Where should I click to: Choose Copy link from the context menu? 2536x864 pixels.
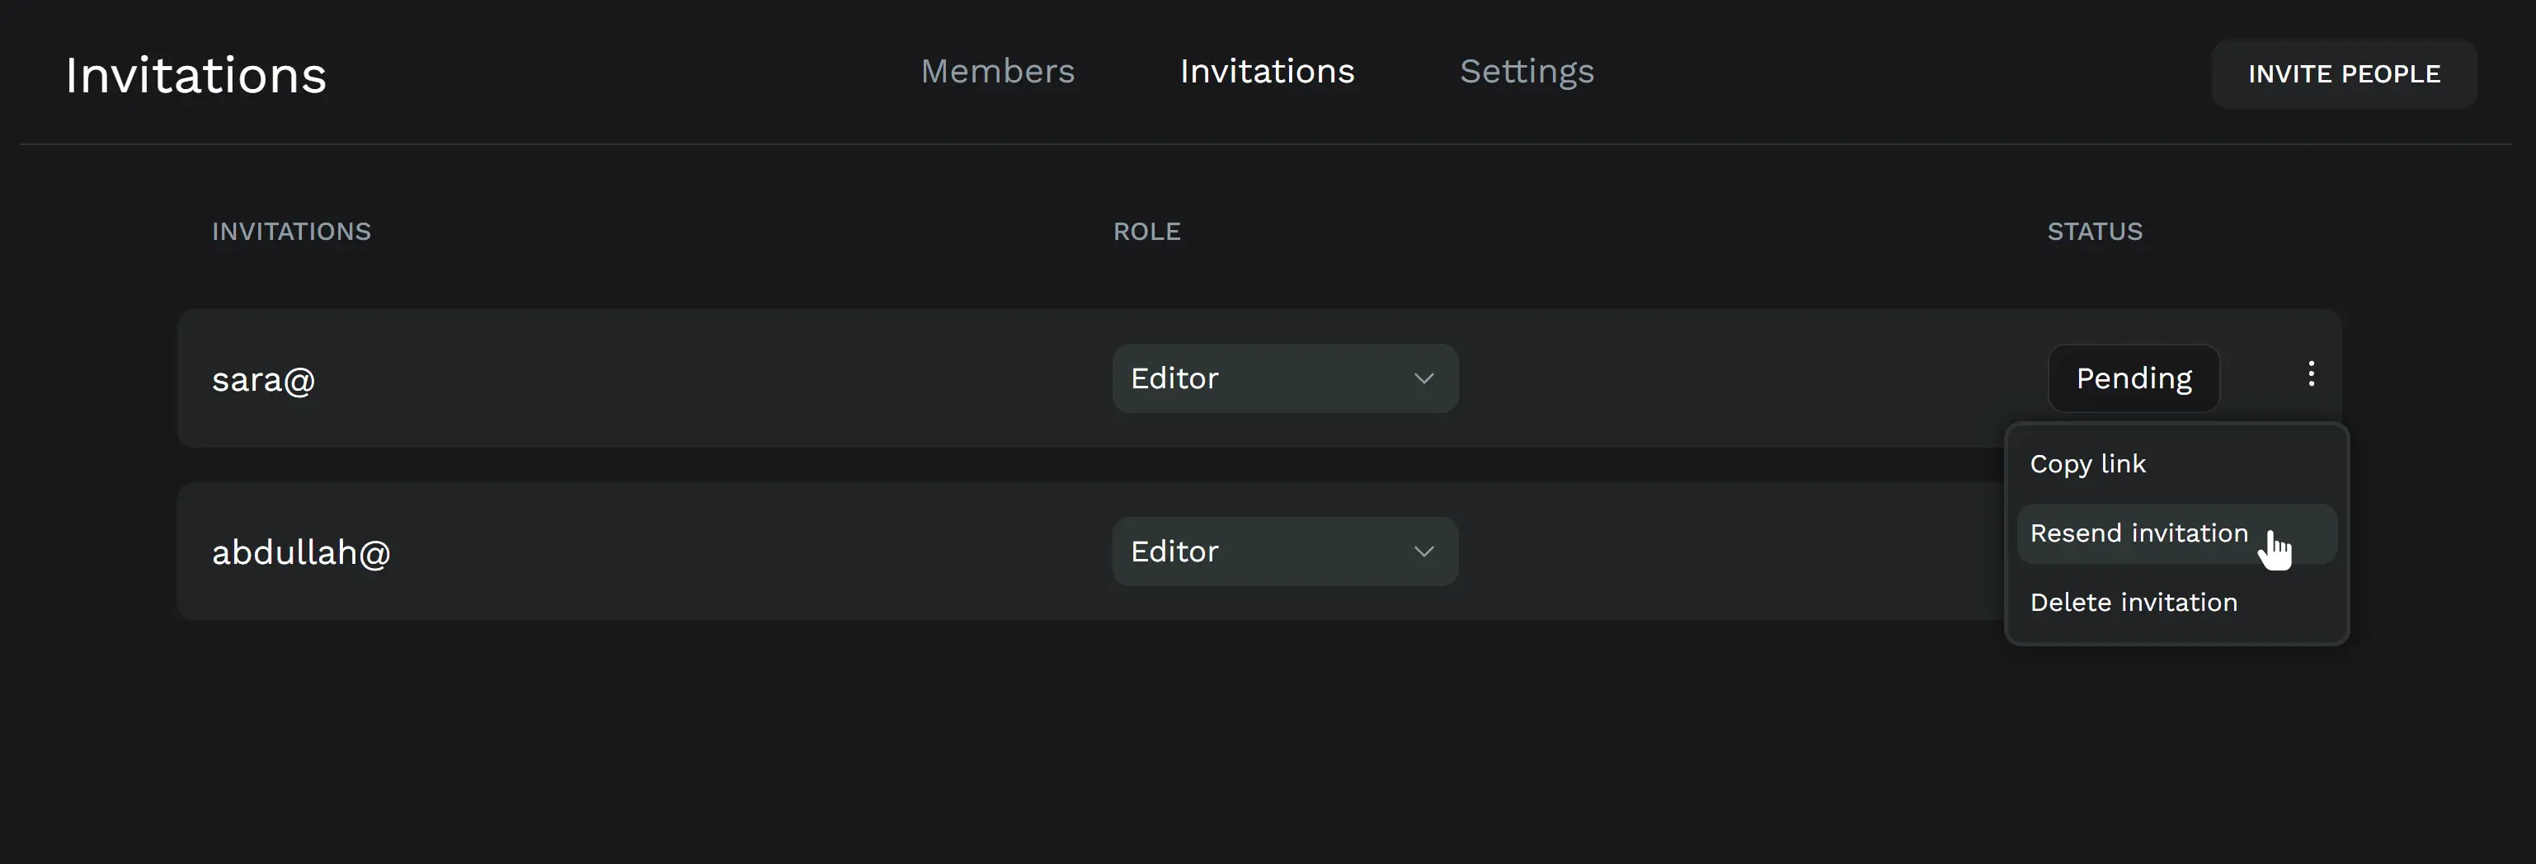[2087, 464]
